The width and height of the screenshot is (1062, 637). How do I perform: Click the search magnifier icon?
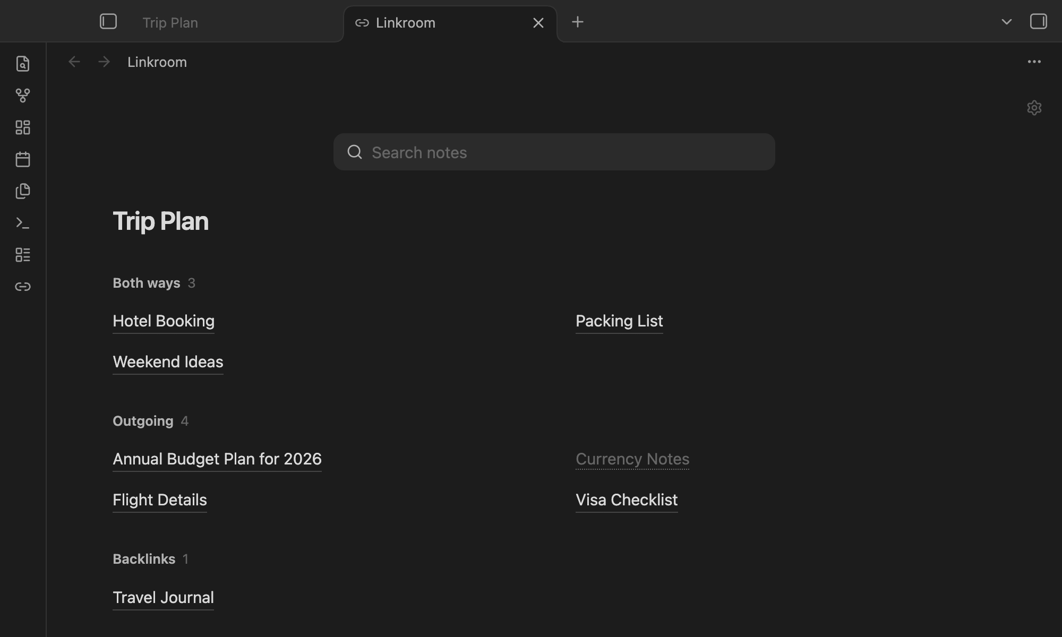[355, 152]
